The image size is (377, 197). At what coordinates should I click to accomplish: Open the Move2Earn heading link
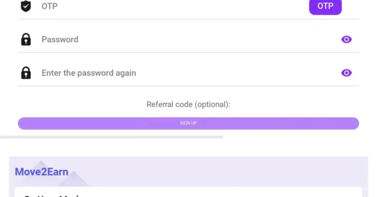(41, 172)
